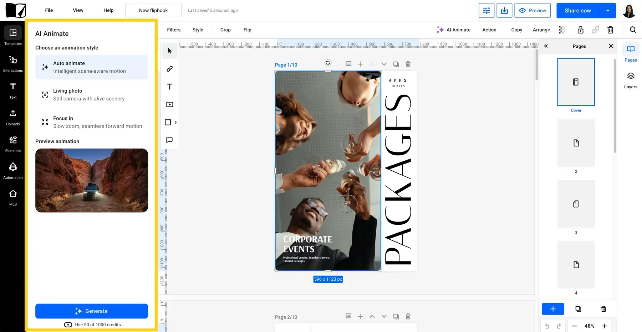The image size is (642, 332).
Task: Collapse the Pages panel with double chevron
Action: [546, 46]
